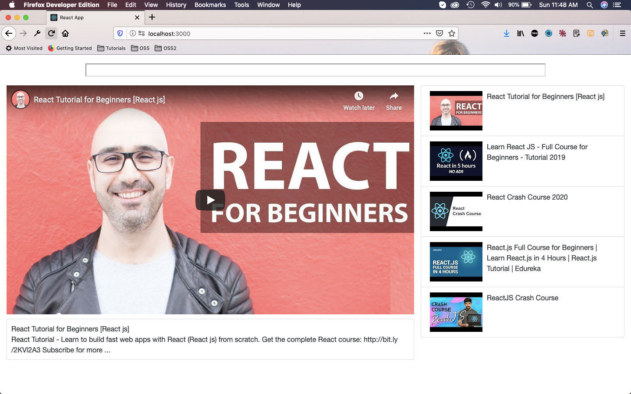Show site information icon
The height and width of the screenshot is (394, 631).
click(x=133, y=33)
